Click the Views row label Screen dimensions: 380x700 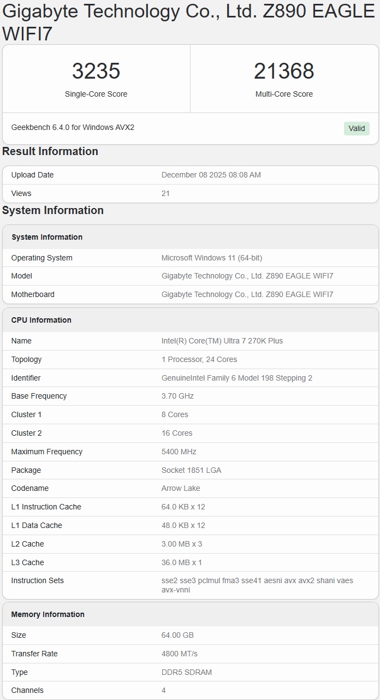(x=21, y=193)
